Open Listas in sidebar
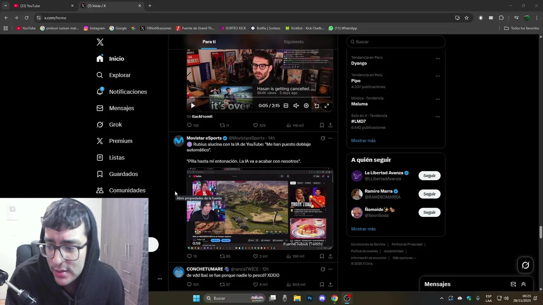 tap(110, 157)
